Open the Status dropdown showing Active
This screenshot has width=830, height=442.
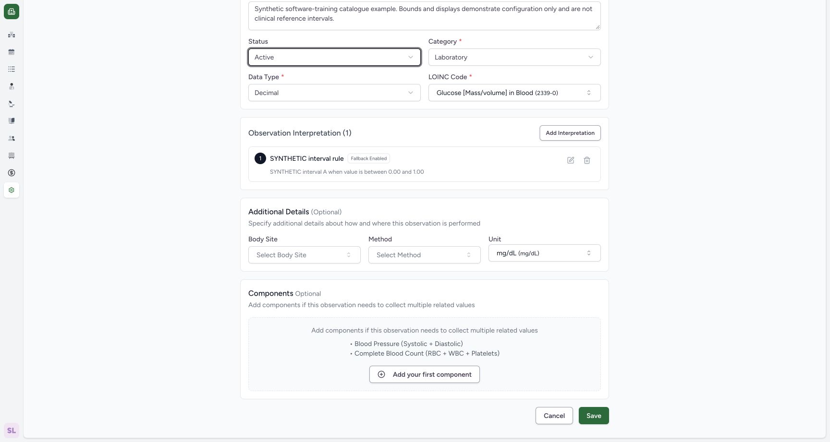point(334,57)
